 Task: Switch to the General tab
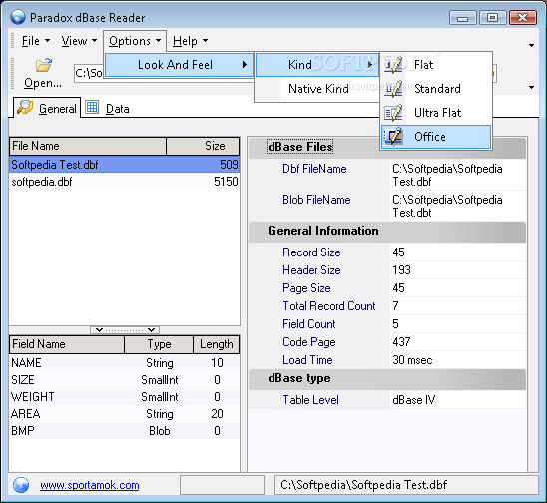coord(47,108)
